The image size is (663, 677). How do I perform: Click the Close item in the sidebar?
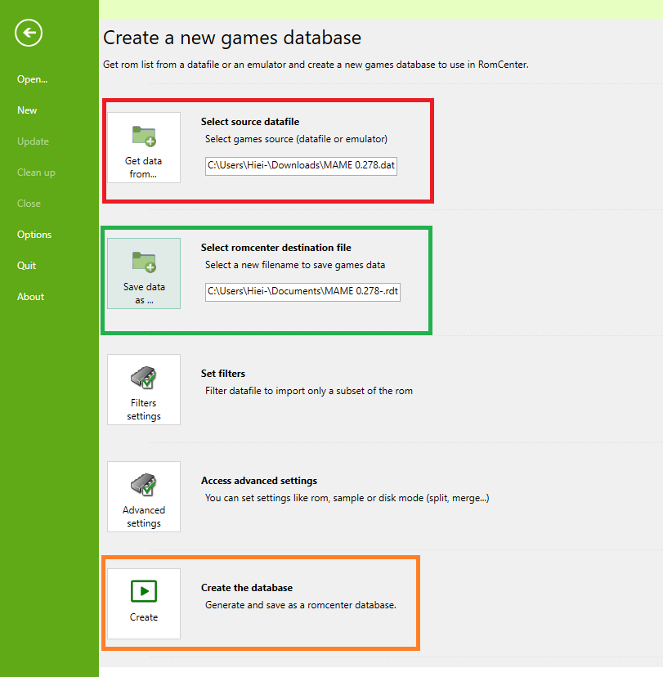click(29, 204)
